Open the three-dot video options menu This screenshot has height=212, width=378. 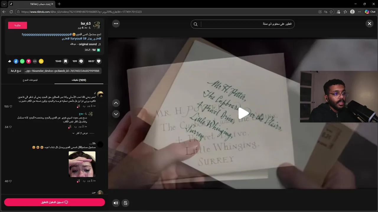coord(116,24)
